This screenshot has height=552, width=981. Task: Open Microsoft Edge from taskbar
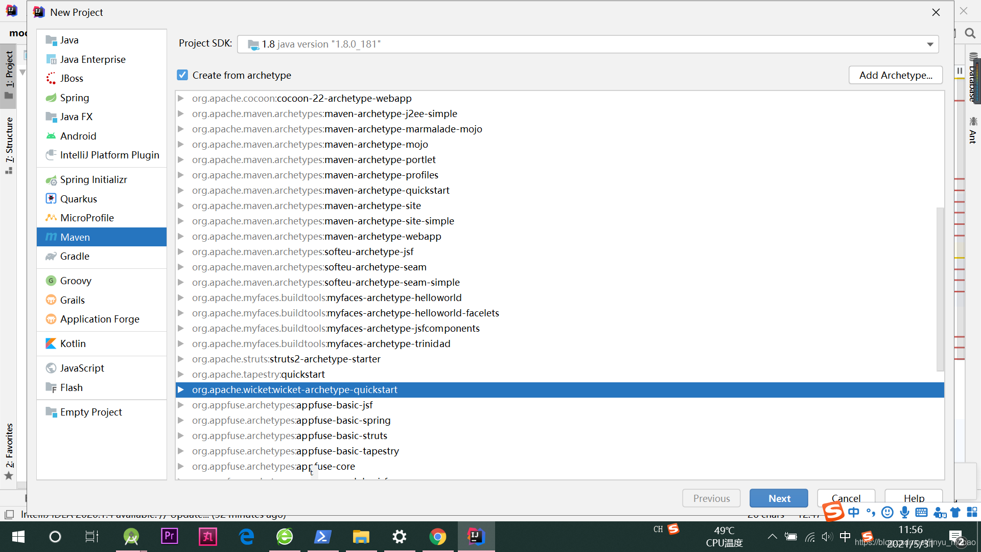(x=246, y=537)
